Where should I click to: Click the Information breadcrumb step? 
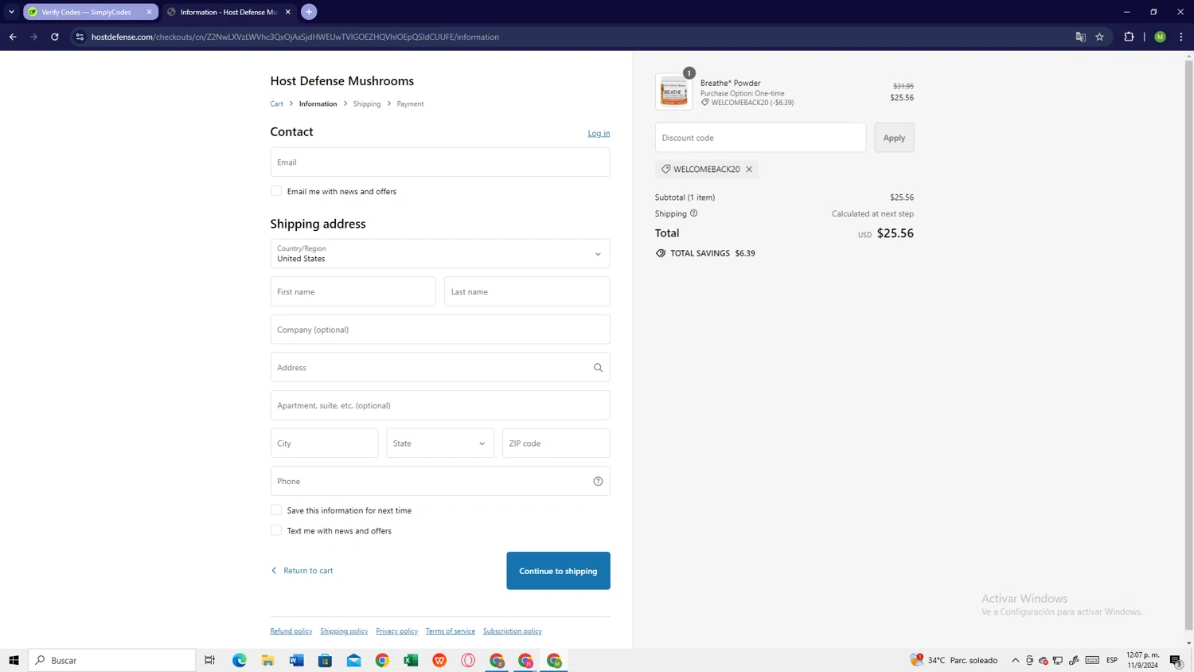click(x=318, y=104)
